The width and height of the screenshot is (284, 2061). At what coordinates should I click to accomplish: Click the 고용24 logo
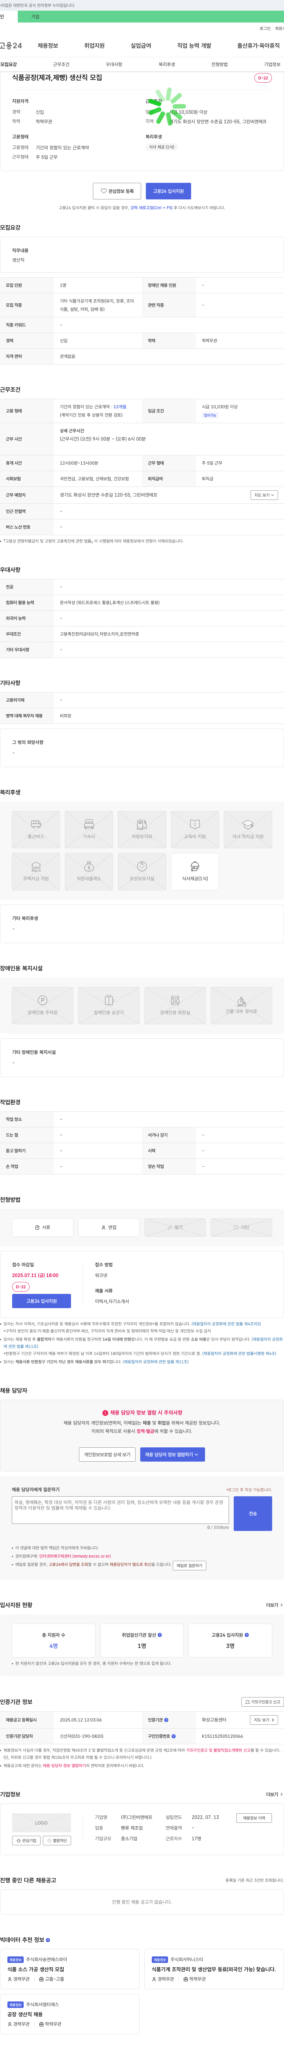(11, 46)
